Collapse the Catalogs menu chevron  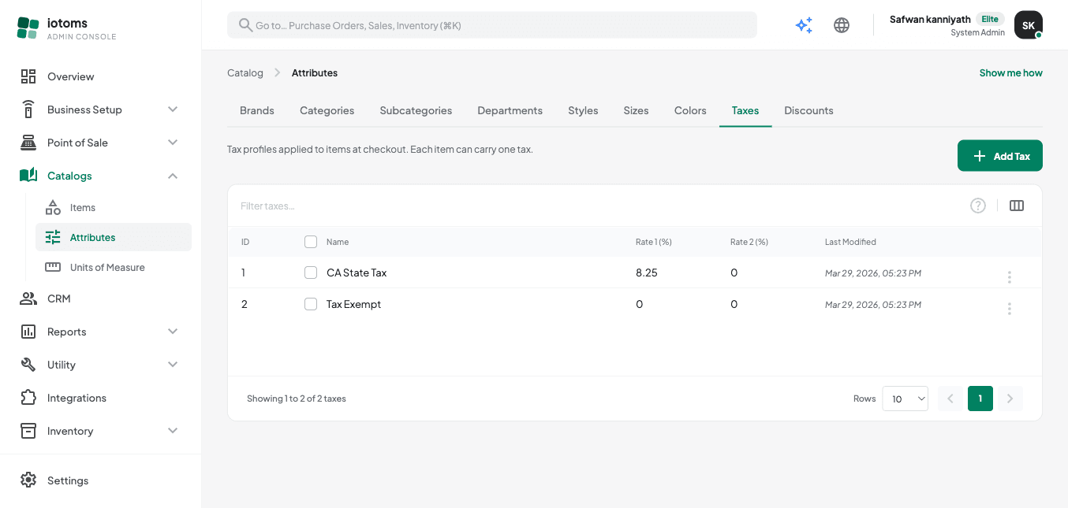click(x=173, y=176)
